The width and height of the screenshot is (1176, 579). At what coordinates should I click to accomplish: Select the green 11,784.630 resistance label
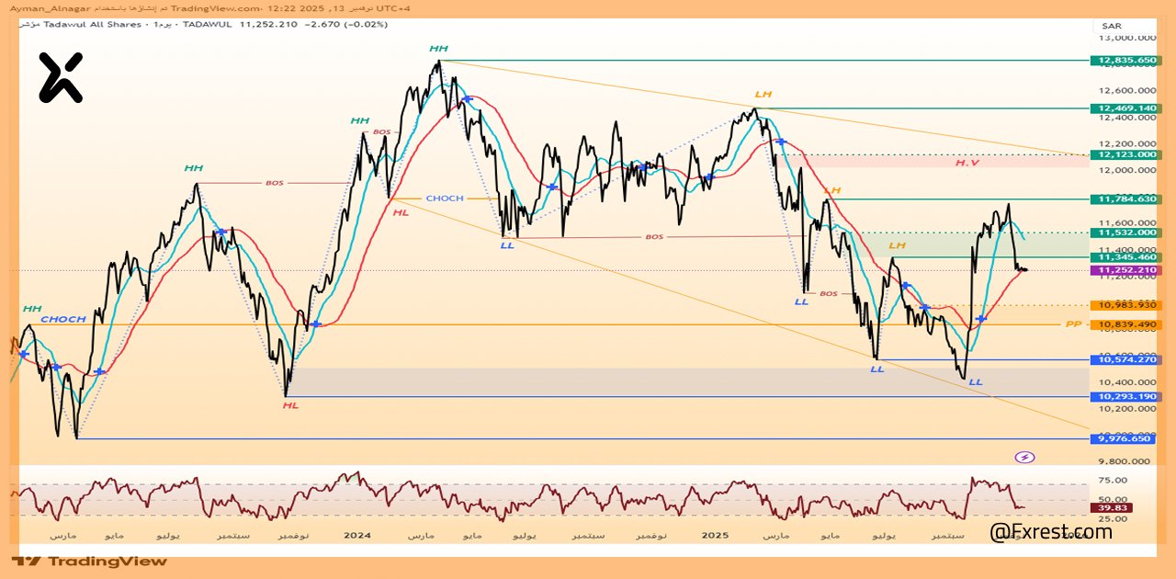pyautogui.click(x=1123, y=199)
